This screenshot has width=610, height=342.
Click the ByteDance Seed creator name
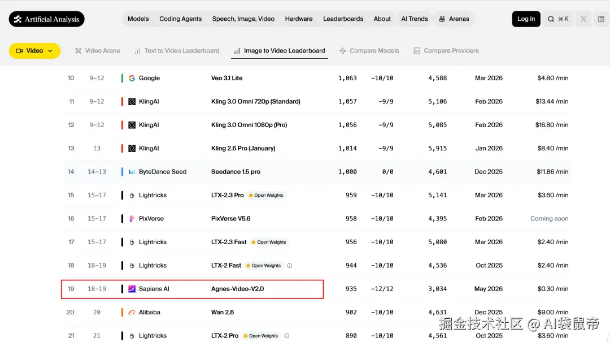click(163, 172)
